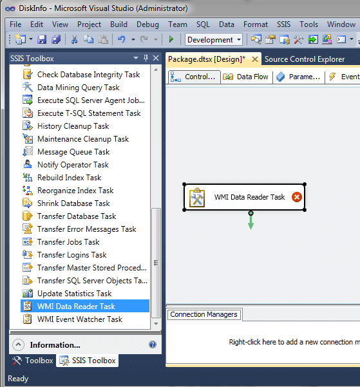Select the Connection Managers tab
The height and width of the screenshot is (387, 360).
click(204, 314)
